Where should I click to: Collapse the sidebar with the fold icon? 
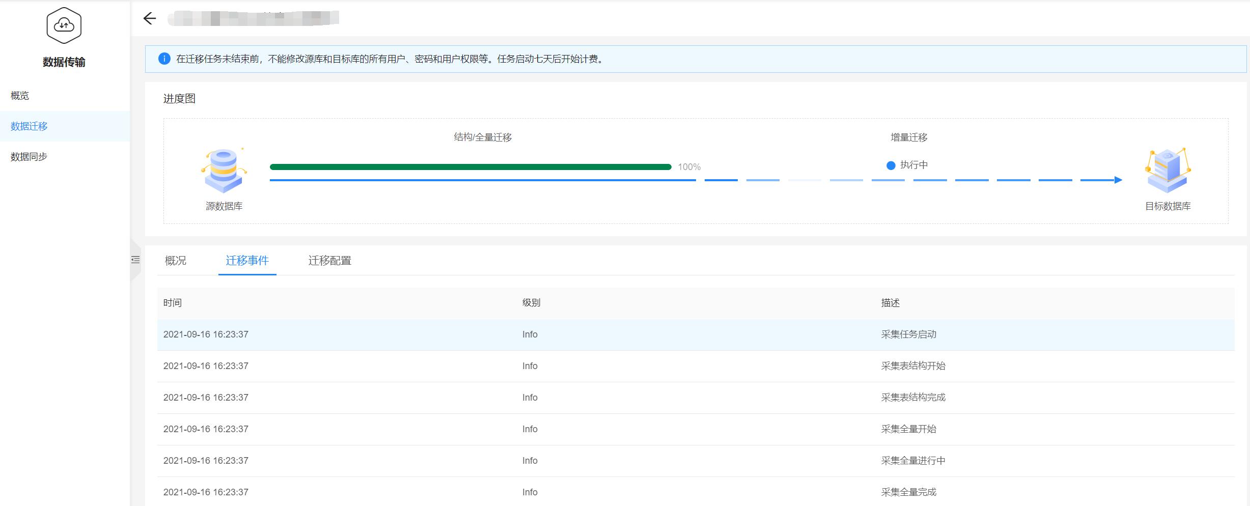pyautogui.click(x=135, y=260)
